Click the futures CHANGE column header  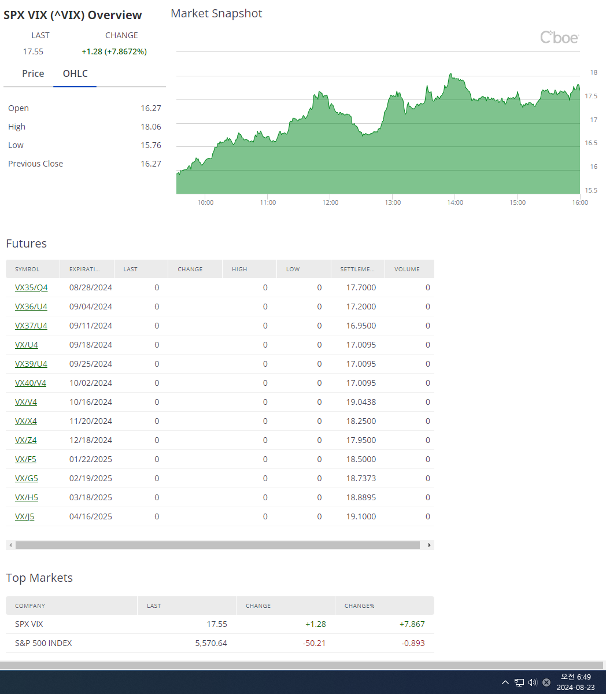click(195, 269)
